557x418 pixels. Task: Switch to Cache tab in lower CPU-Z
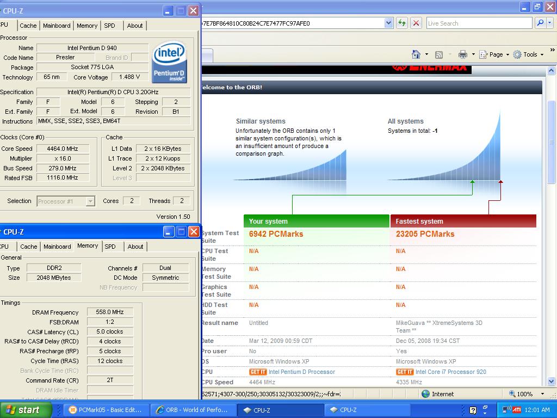[x=28, y=247]
